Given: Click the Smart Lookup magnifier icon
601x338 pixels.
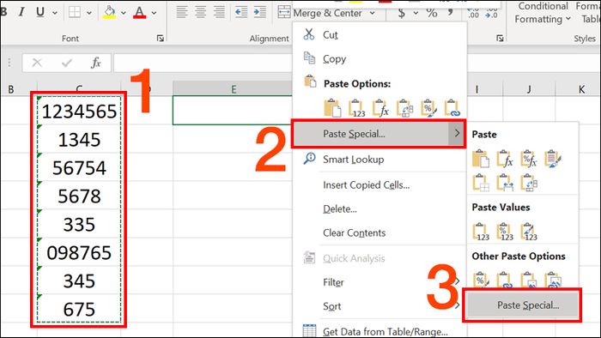Looking at the screenshot, I should pyautogui.click(x=309, y=159).
